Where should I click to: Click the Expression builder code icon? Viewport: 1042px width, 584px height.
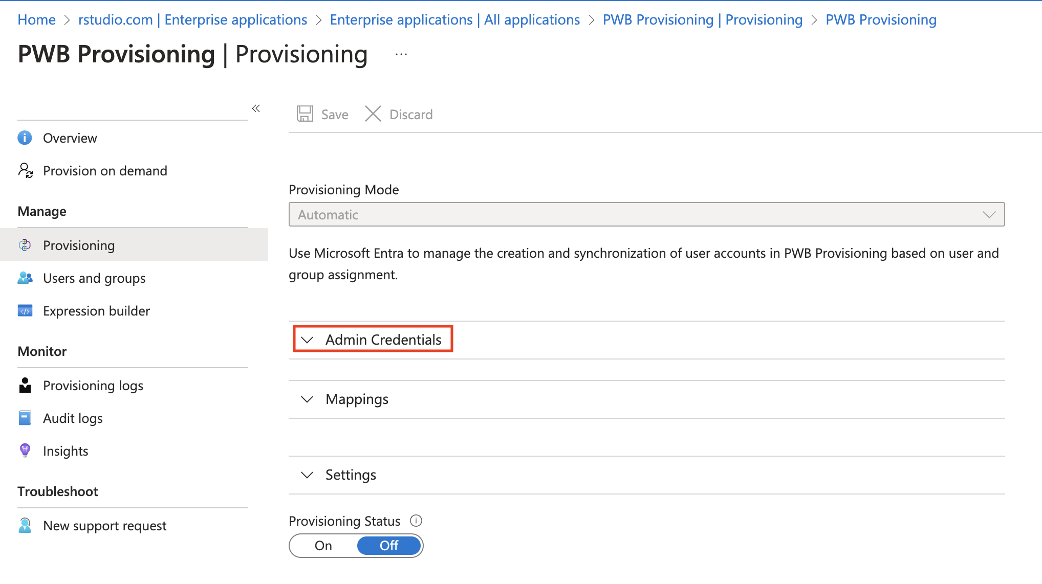[x=25, y=310]
